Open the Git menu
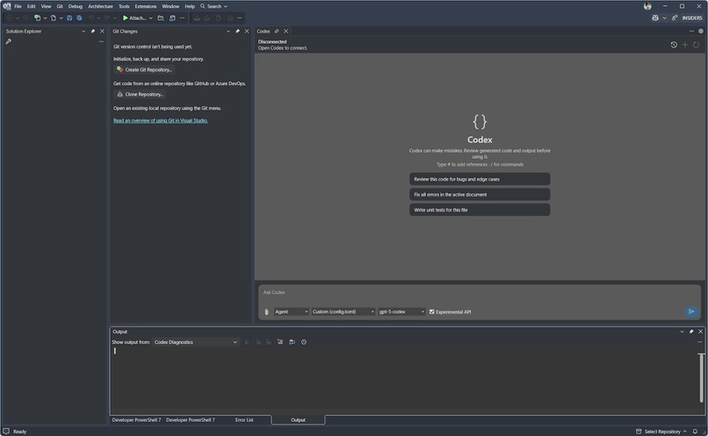This screenshot has width=708, height=436. click(60, 6)
